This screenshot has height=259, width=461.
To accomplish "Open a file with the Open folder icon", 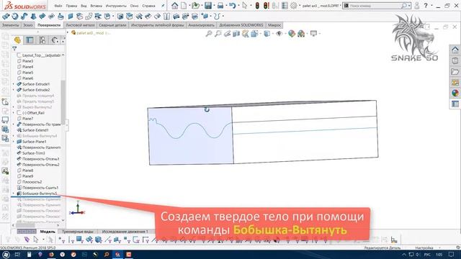I will tap(195, 6).
